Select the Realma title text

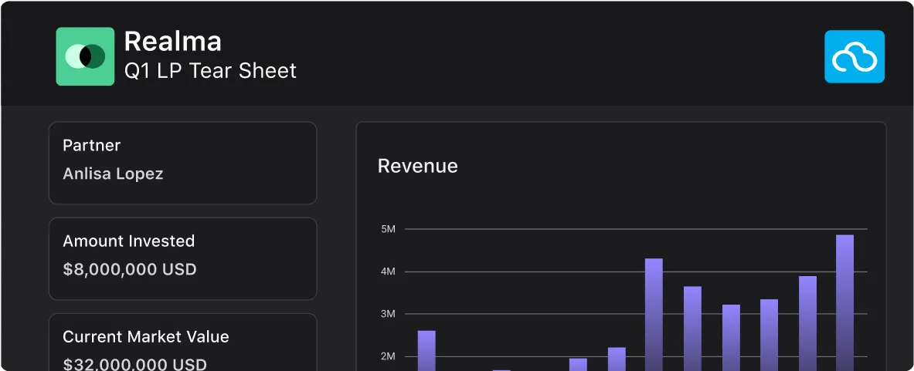click(x=172, y=42)
